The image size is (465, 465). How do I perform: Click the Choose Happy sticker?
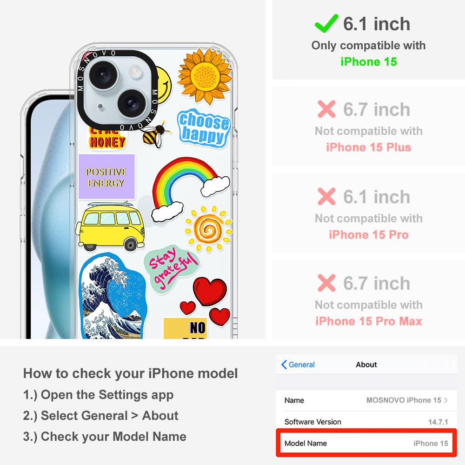pyautogui.click(x=204, y=128)
